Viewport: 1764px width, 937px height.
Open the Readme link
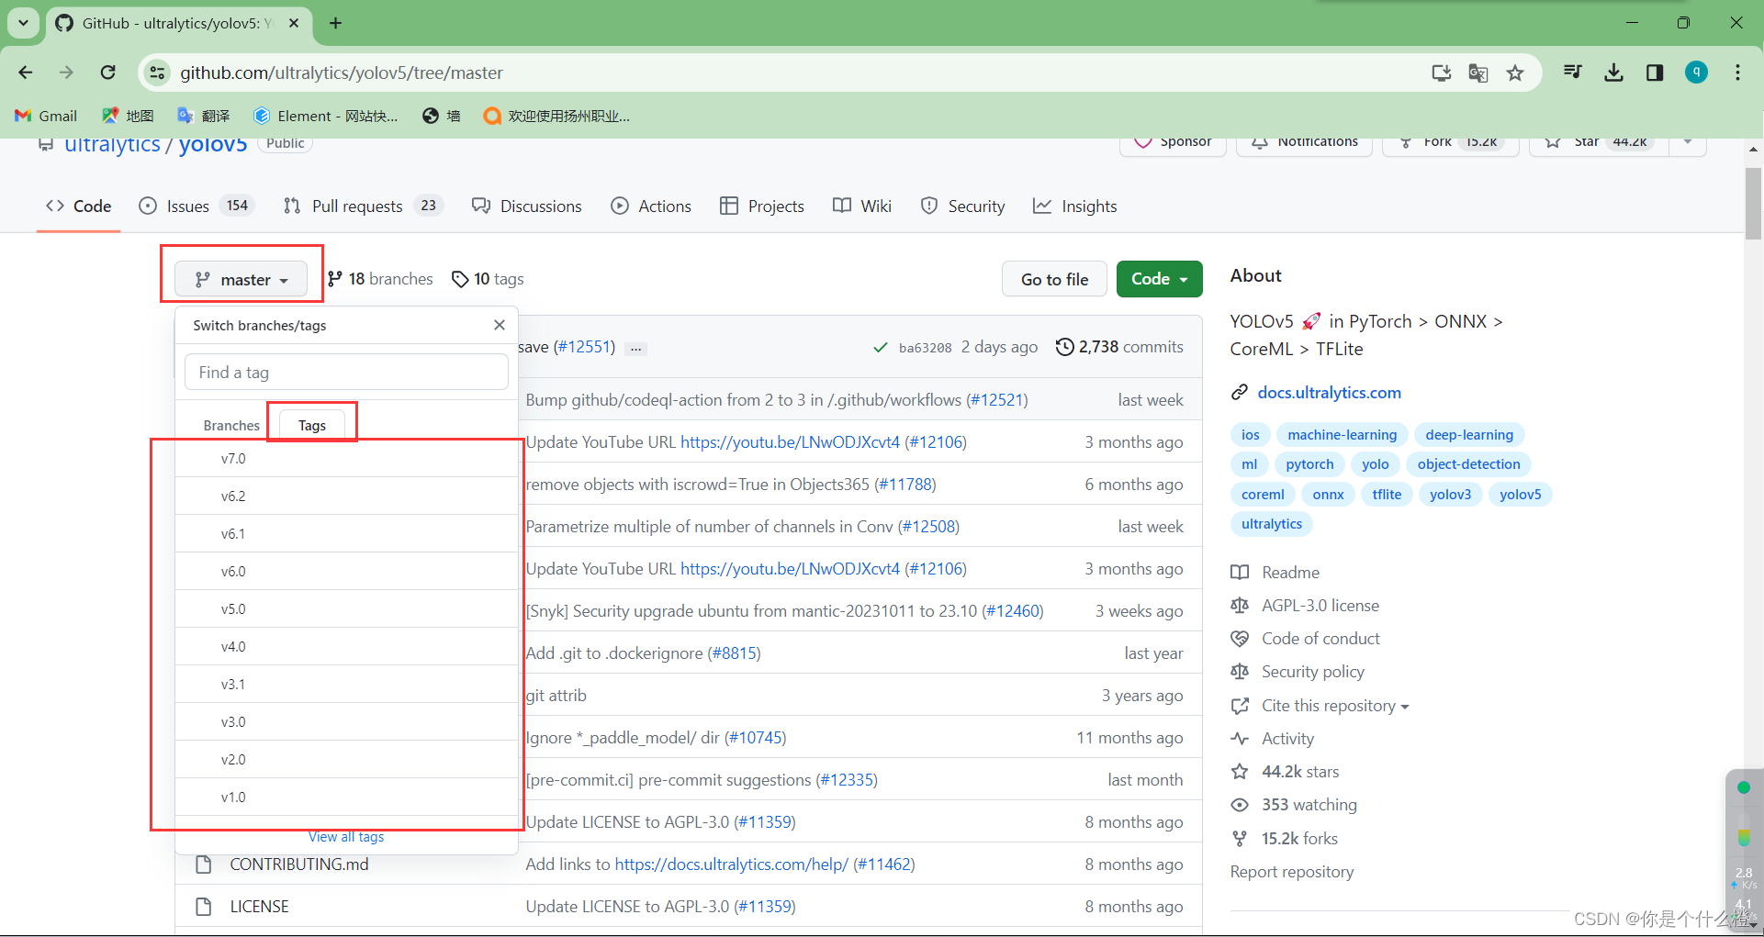tap(1275, 573)
